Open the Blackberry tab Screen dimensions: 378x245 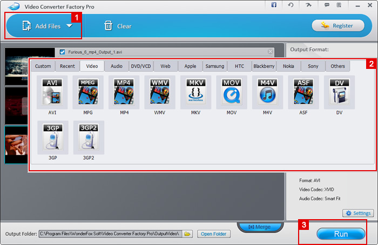(264, 66)
